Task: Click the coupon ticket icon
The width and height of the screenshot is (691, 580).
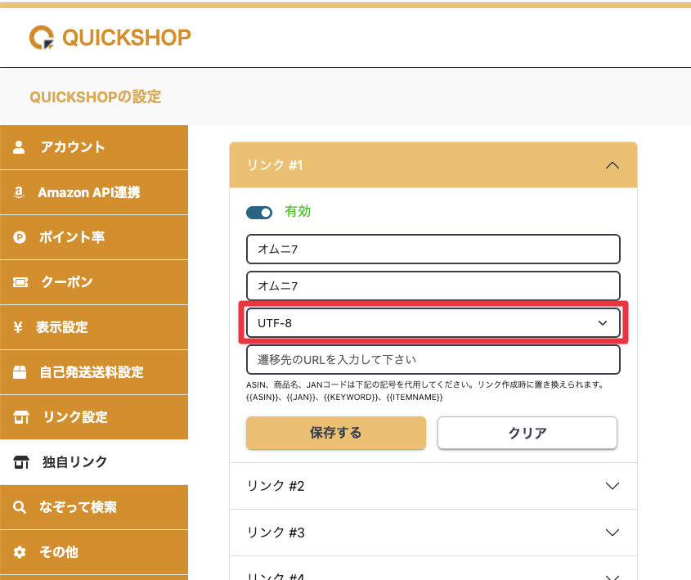Action: 20,282
